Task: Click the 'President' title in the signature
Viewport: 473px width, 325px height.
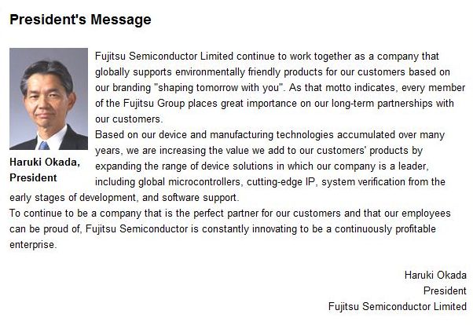Action: coord(445,290)
